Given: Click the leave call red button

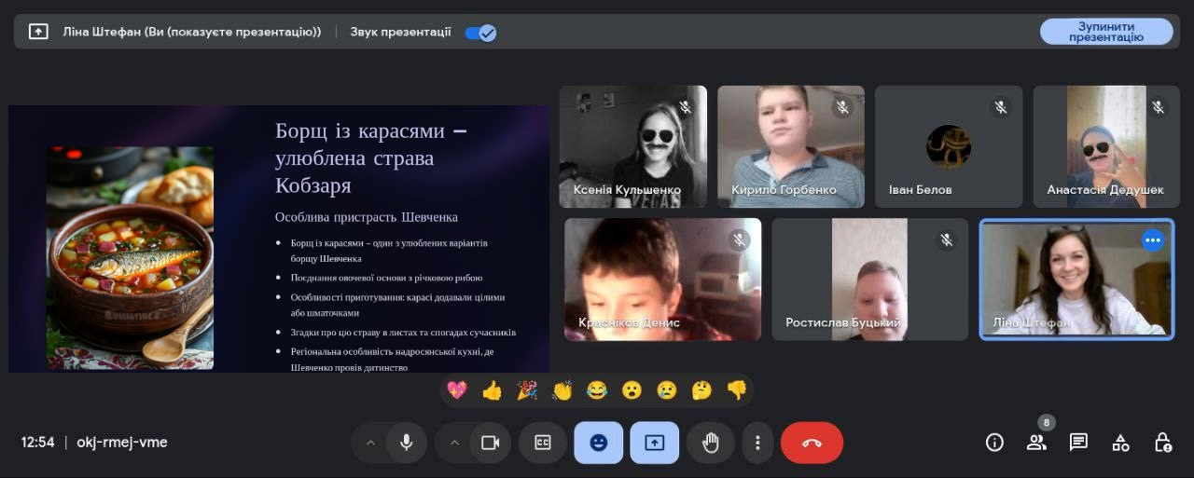Looking at the screenshot, I should point(811,443).
